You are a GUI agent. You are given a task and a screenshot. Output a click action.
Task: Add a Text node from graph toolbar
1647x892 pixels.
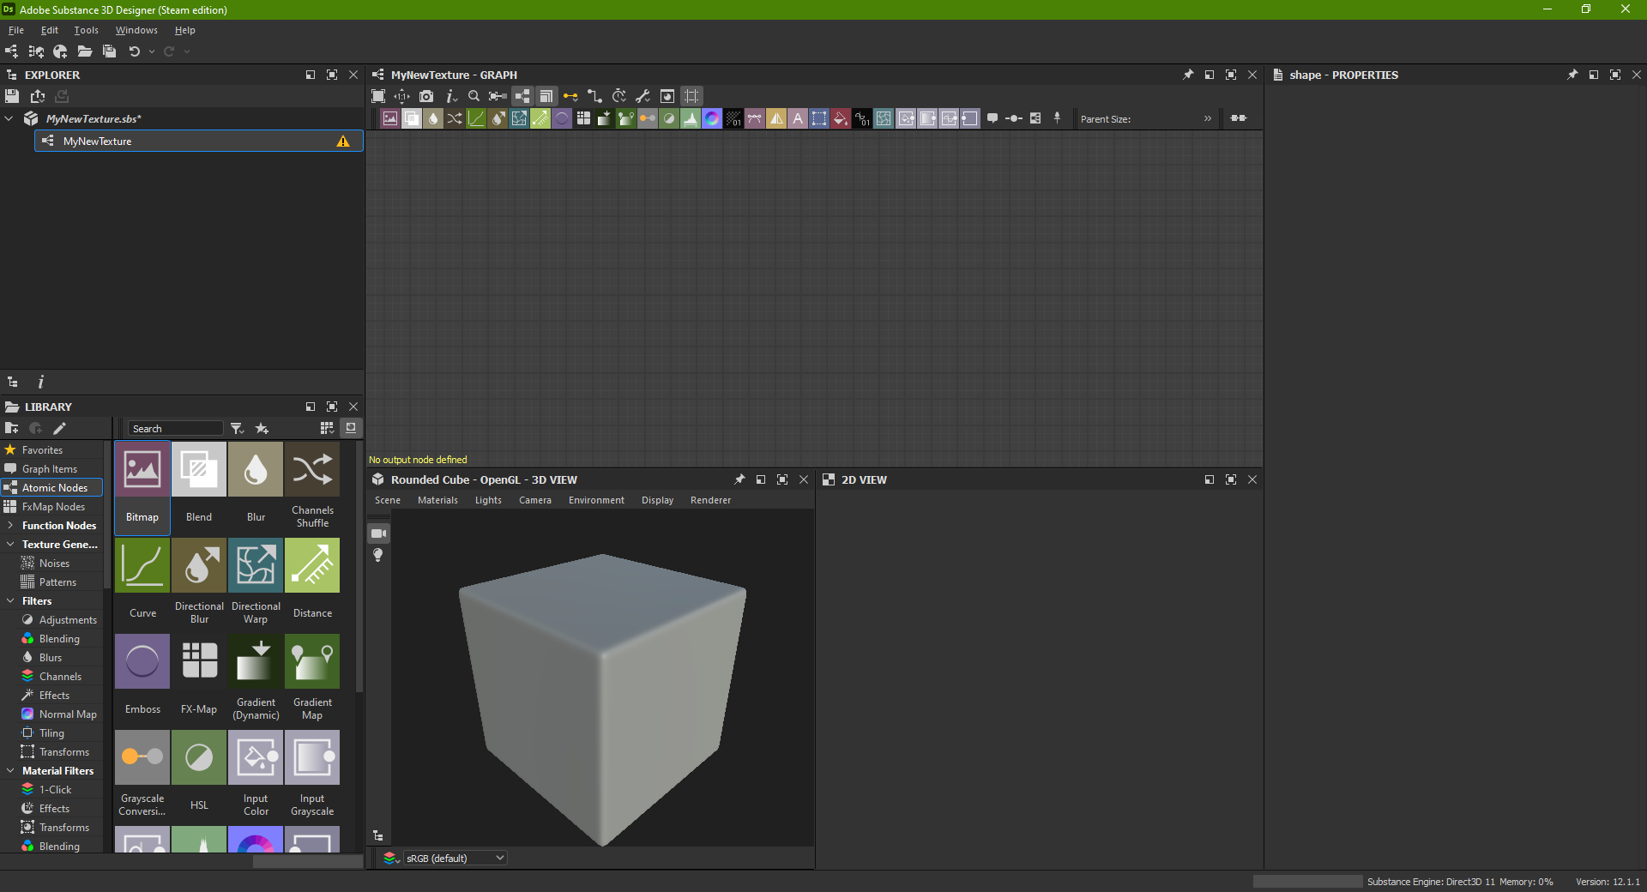798,118
